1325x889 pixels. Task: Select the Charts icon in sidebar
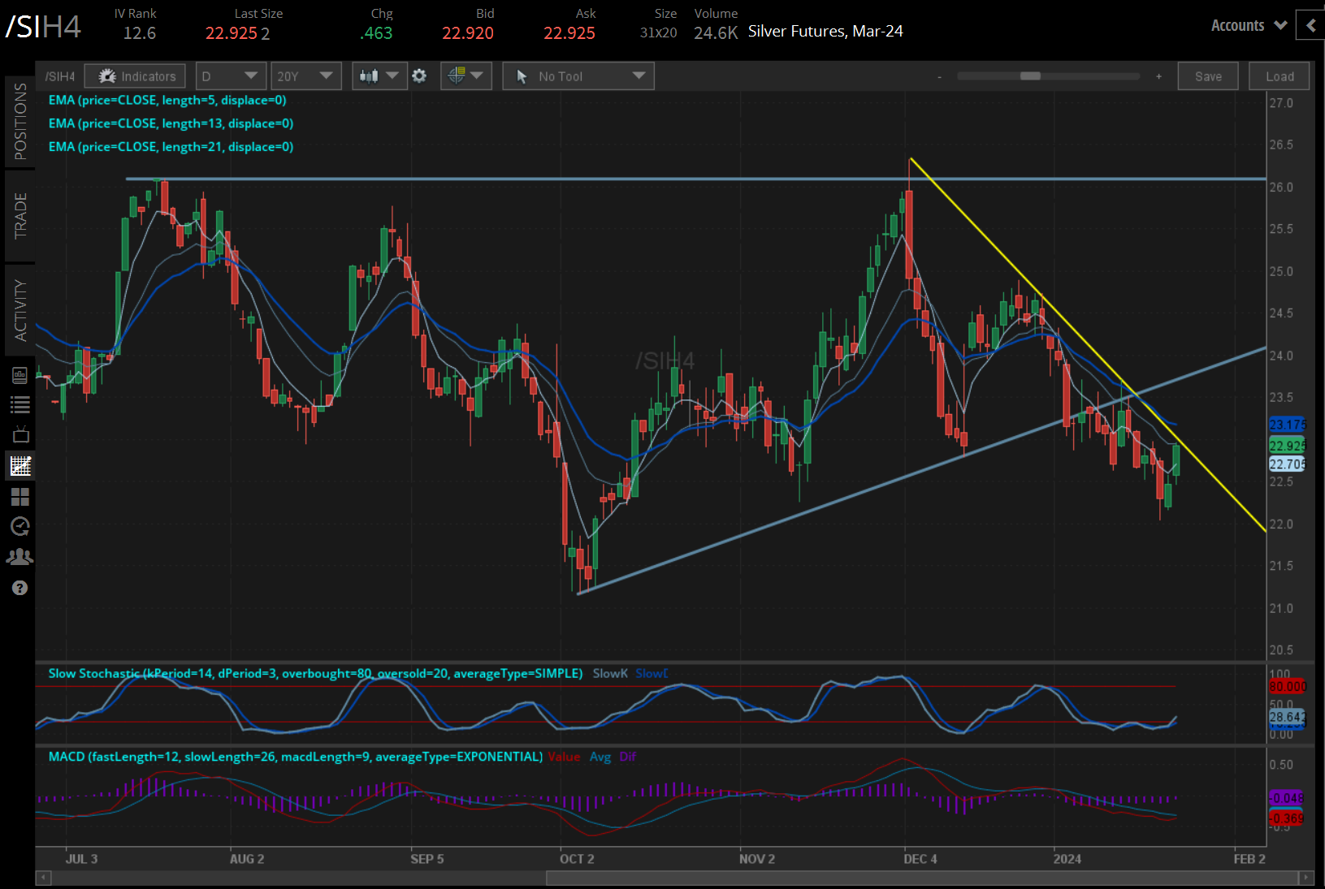[x=20, y=466]
